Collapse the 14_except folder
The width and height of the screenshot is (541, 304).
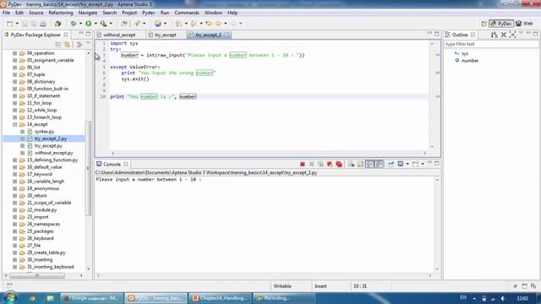point(15,124)
